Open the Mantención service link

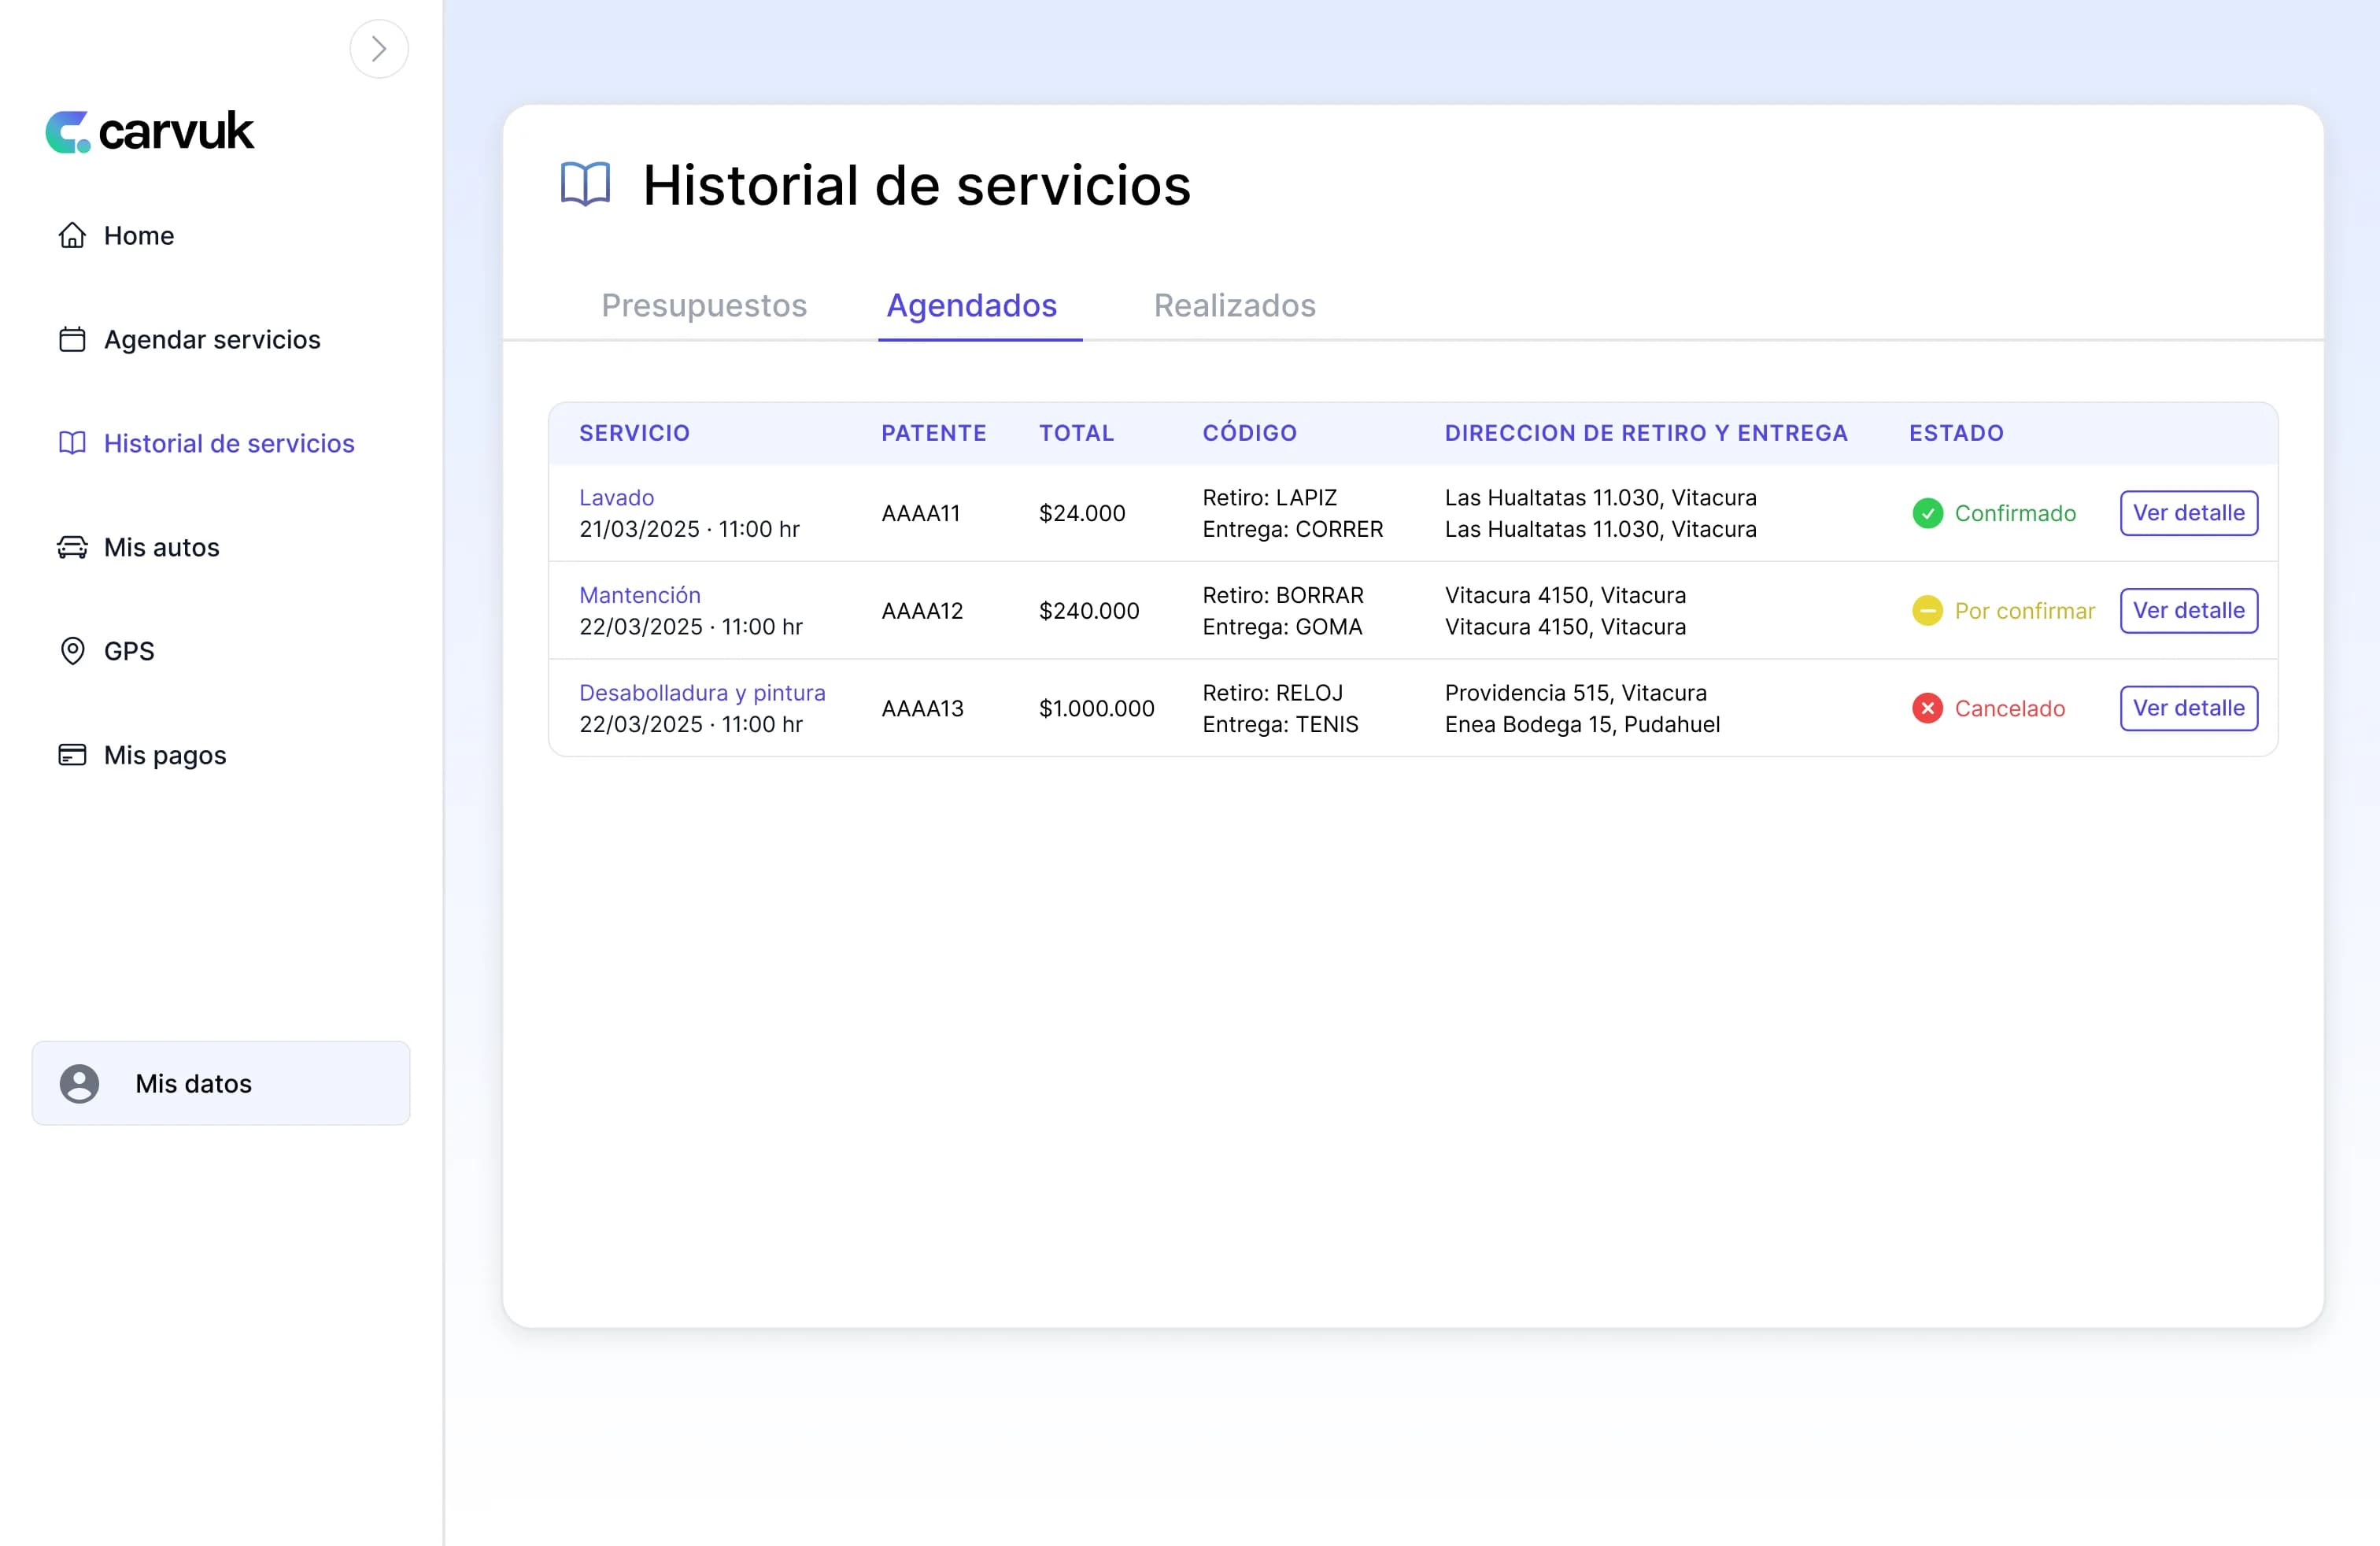tap(640, 595)
